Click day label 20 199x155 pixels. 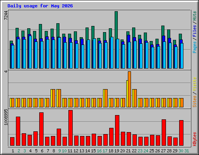(x=122, y=151)
